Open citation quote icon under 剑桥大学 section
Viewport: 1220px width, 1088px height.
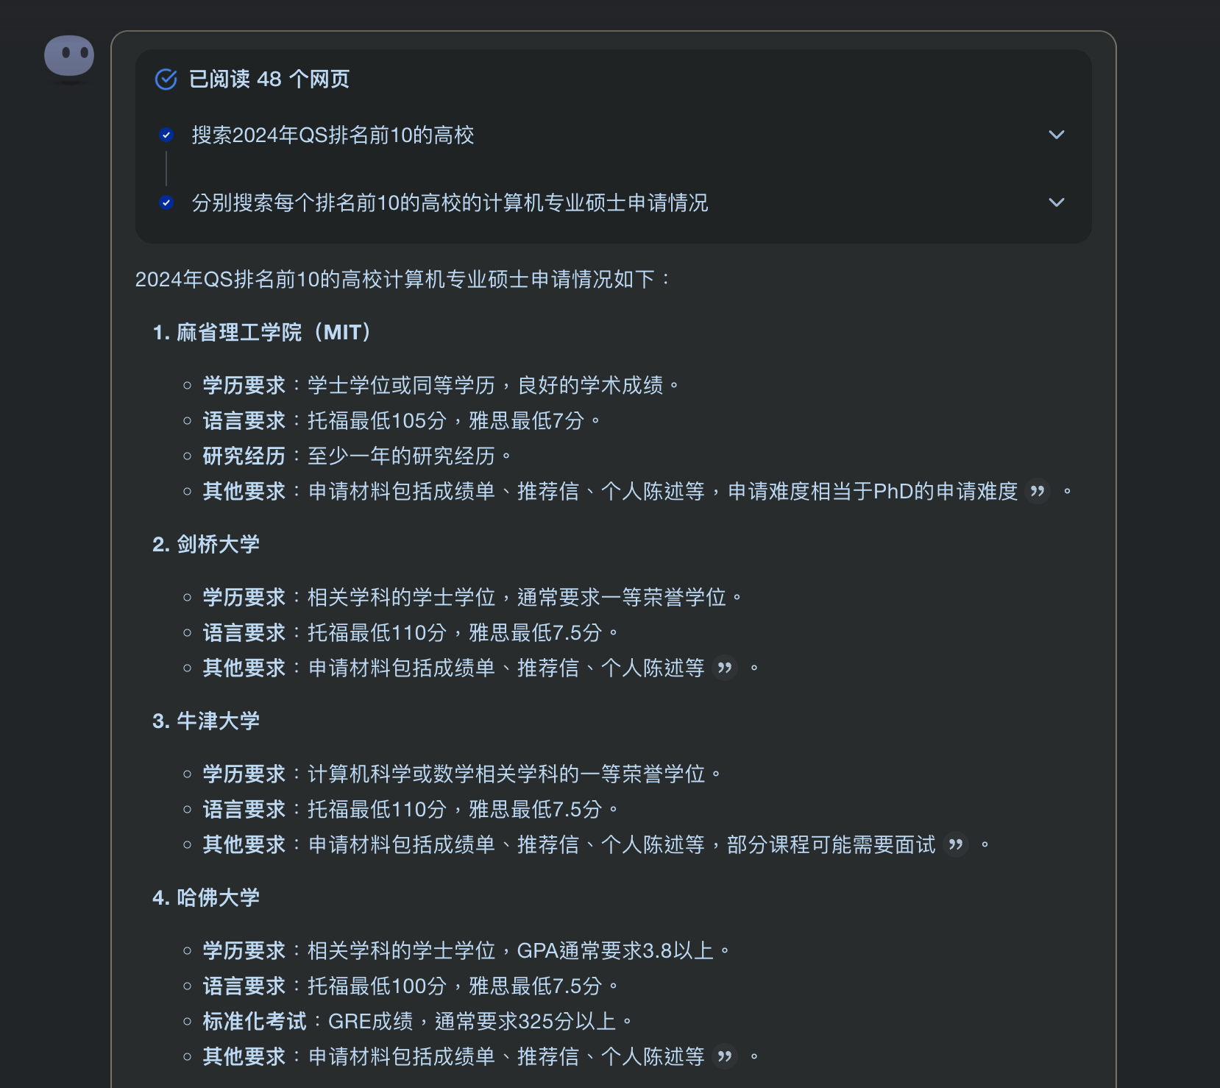[x=725, y=668]
